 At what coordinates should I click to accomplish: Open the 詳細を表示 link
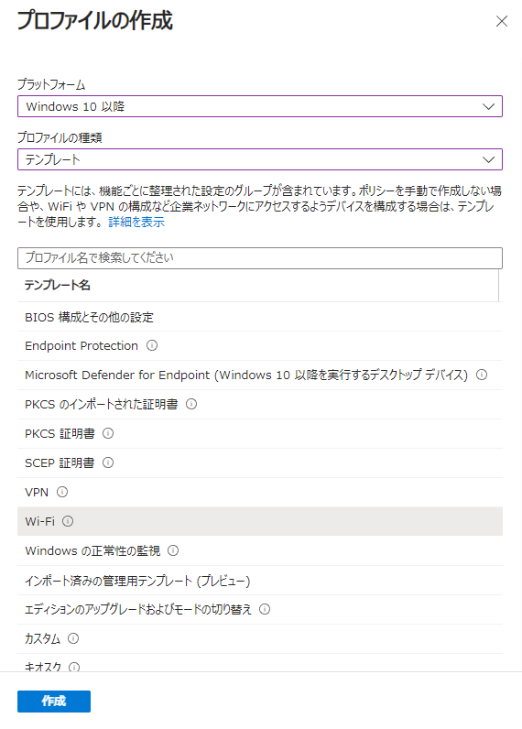tap(136, 223)
